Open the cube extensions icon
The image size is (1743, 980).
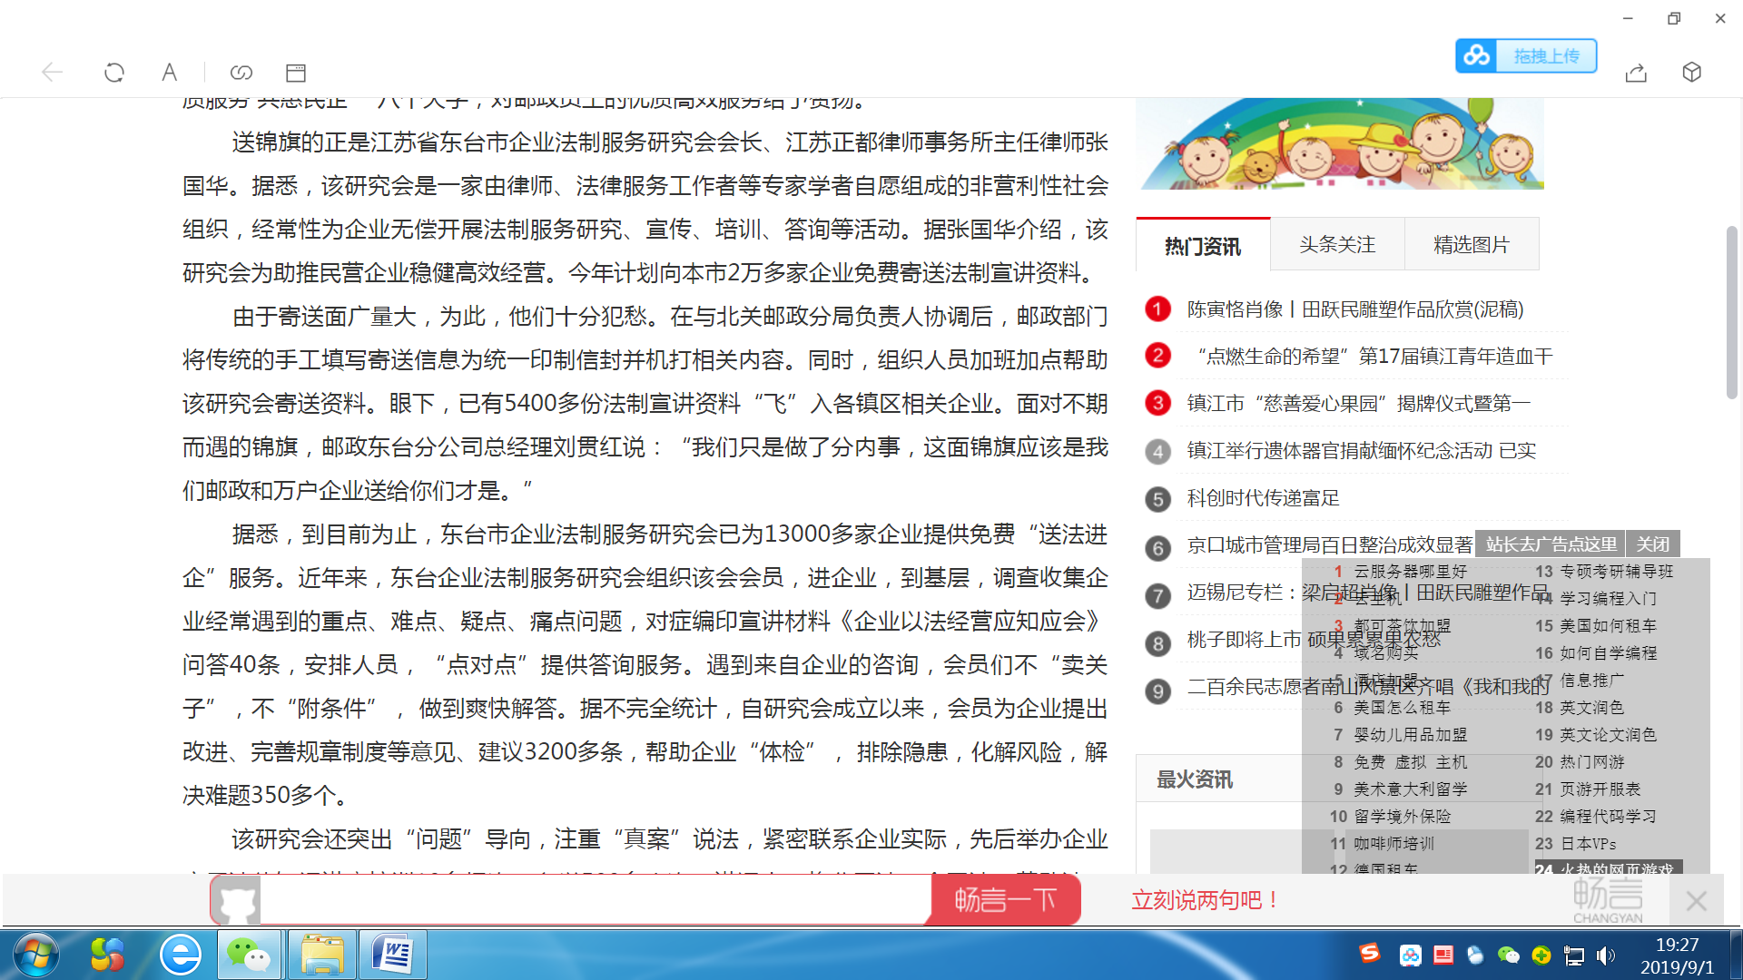pyautogui.click(x=1691, y=73)
